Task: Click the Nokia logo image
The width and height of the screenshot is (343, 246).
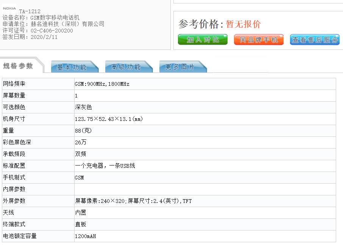Action: (9, 8)
